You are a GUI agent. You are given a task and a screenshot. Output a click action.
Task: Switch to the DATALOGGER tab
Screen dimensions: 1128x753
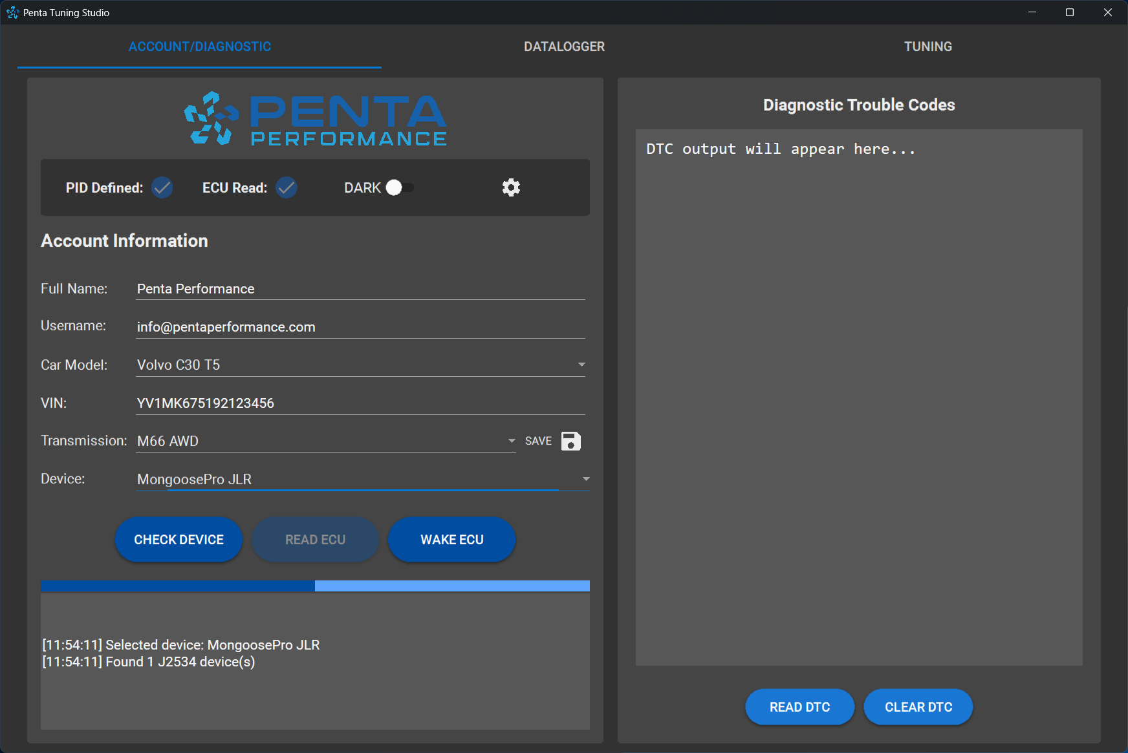563,46
